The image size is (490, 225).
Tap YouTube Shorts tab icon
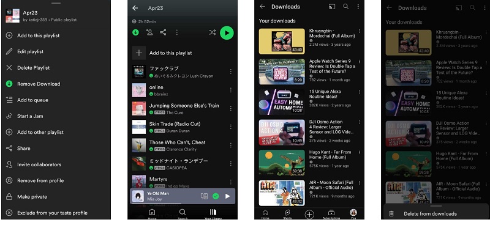[287, 213]
